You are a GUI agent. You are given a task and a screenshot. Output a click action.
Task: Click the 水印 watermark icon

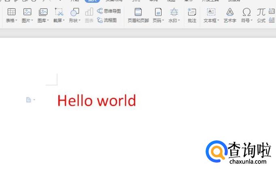point(174,12)
